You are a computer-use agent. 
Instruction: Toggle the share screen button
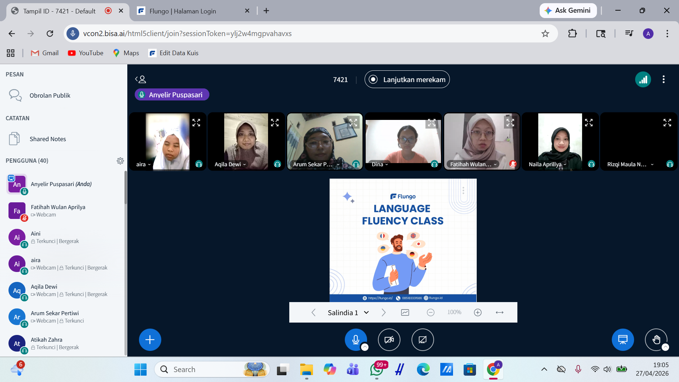tap(423, 340)
